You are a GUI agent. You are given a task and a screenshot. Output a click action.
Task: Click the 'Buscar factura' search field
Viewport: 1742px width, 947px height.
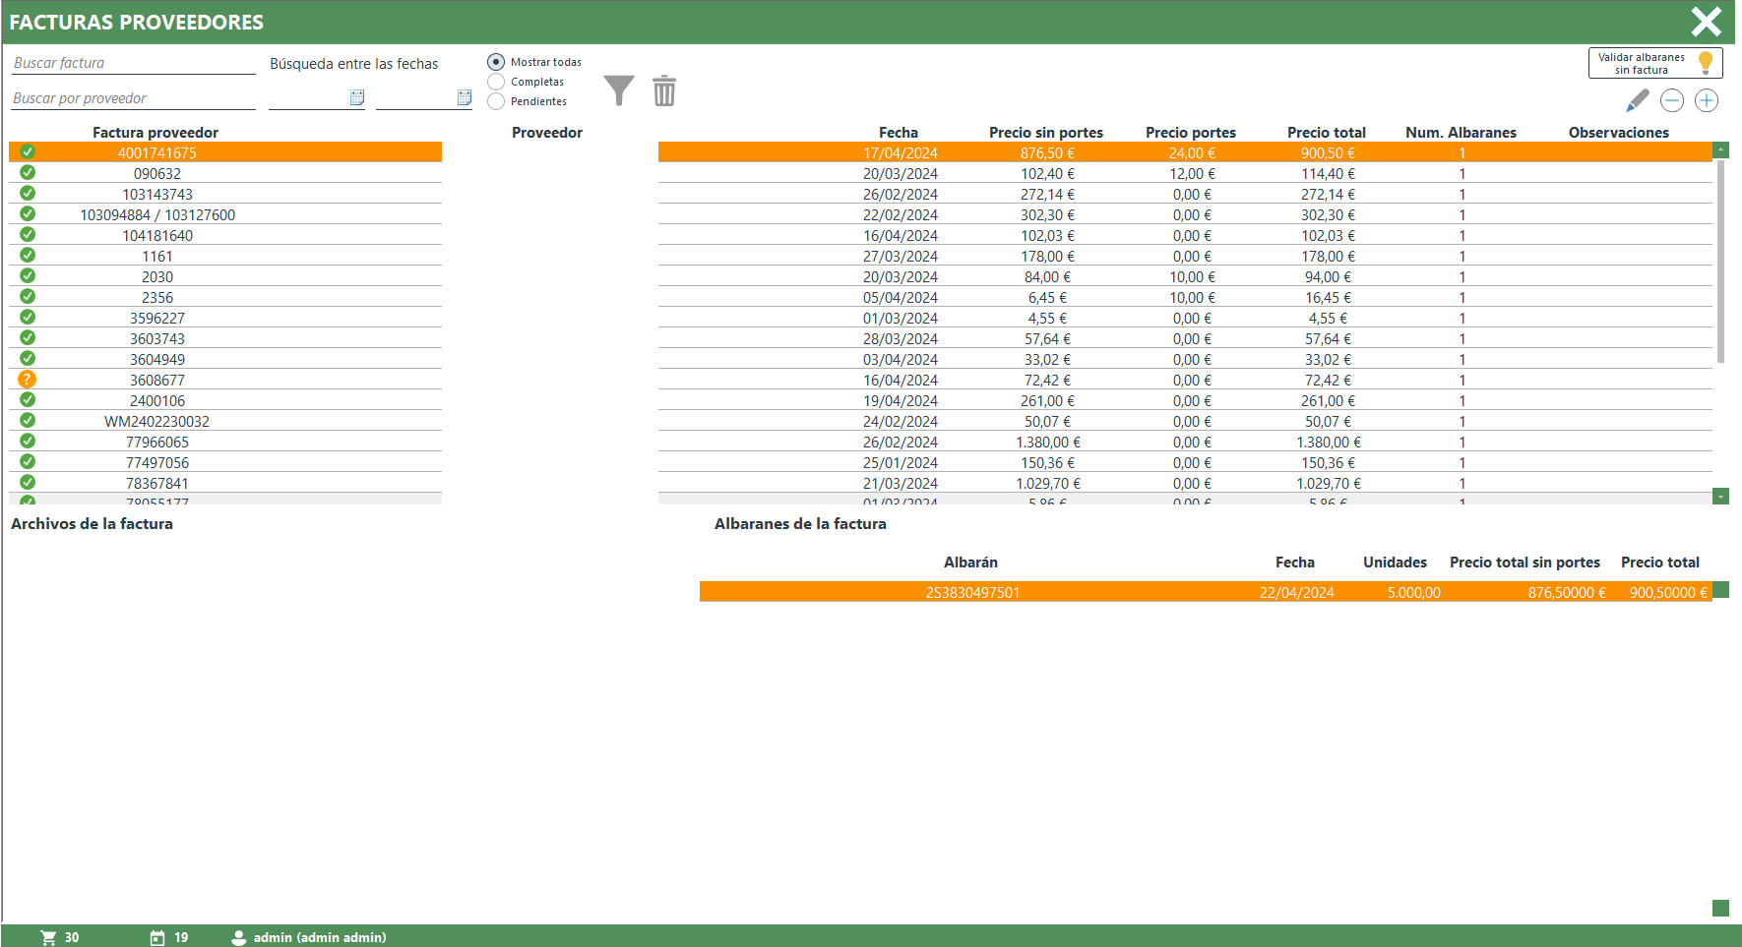click(133, 63)
